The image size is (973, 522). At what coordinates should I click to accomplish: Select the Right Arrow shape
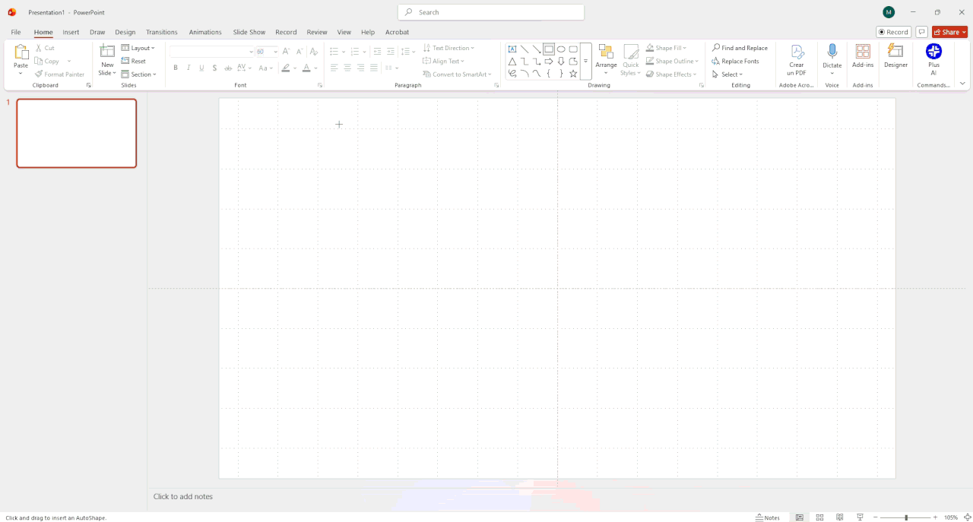click(x=549, y=62)
